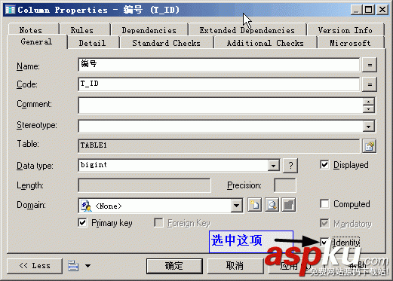Image resolution: width=393 pixels, height=281 pixels.
Task: Toggle the Mandatory checkbox
Action: click(324, 223)
